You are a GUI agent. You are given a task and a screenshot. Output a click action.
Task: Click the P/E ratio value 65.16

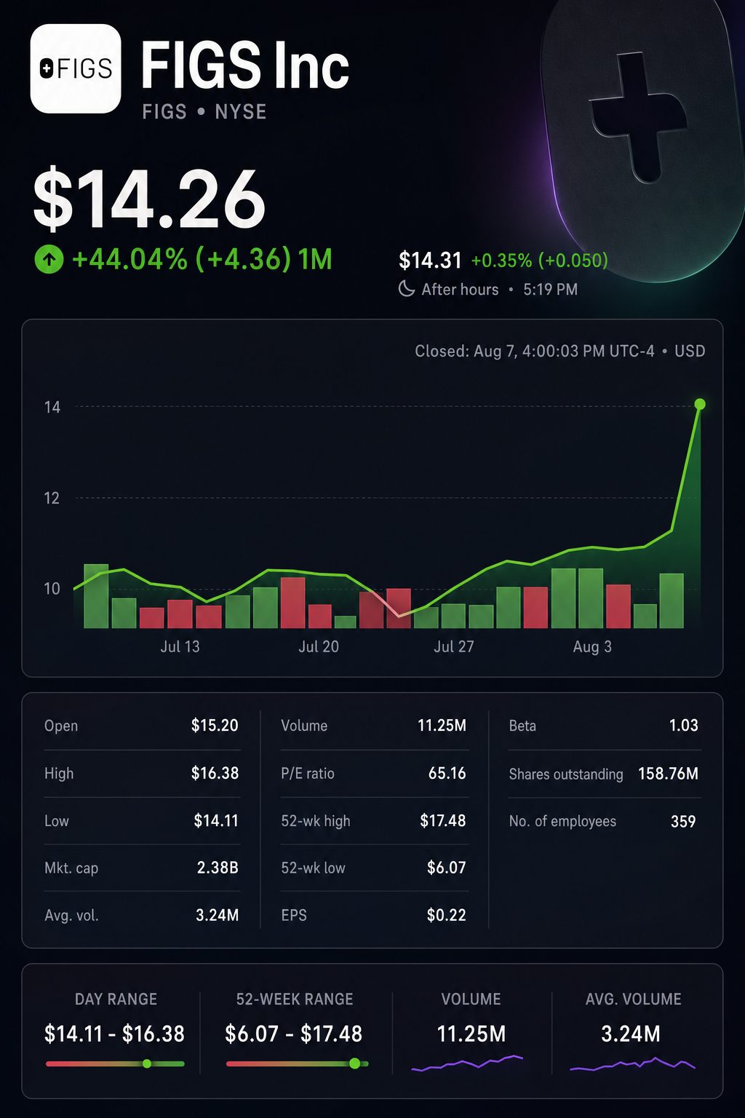tap(447, 773)
